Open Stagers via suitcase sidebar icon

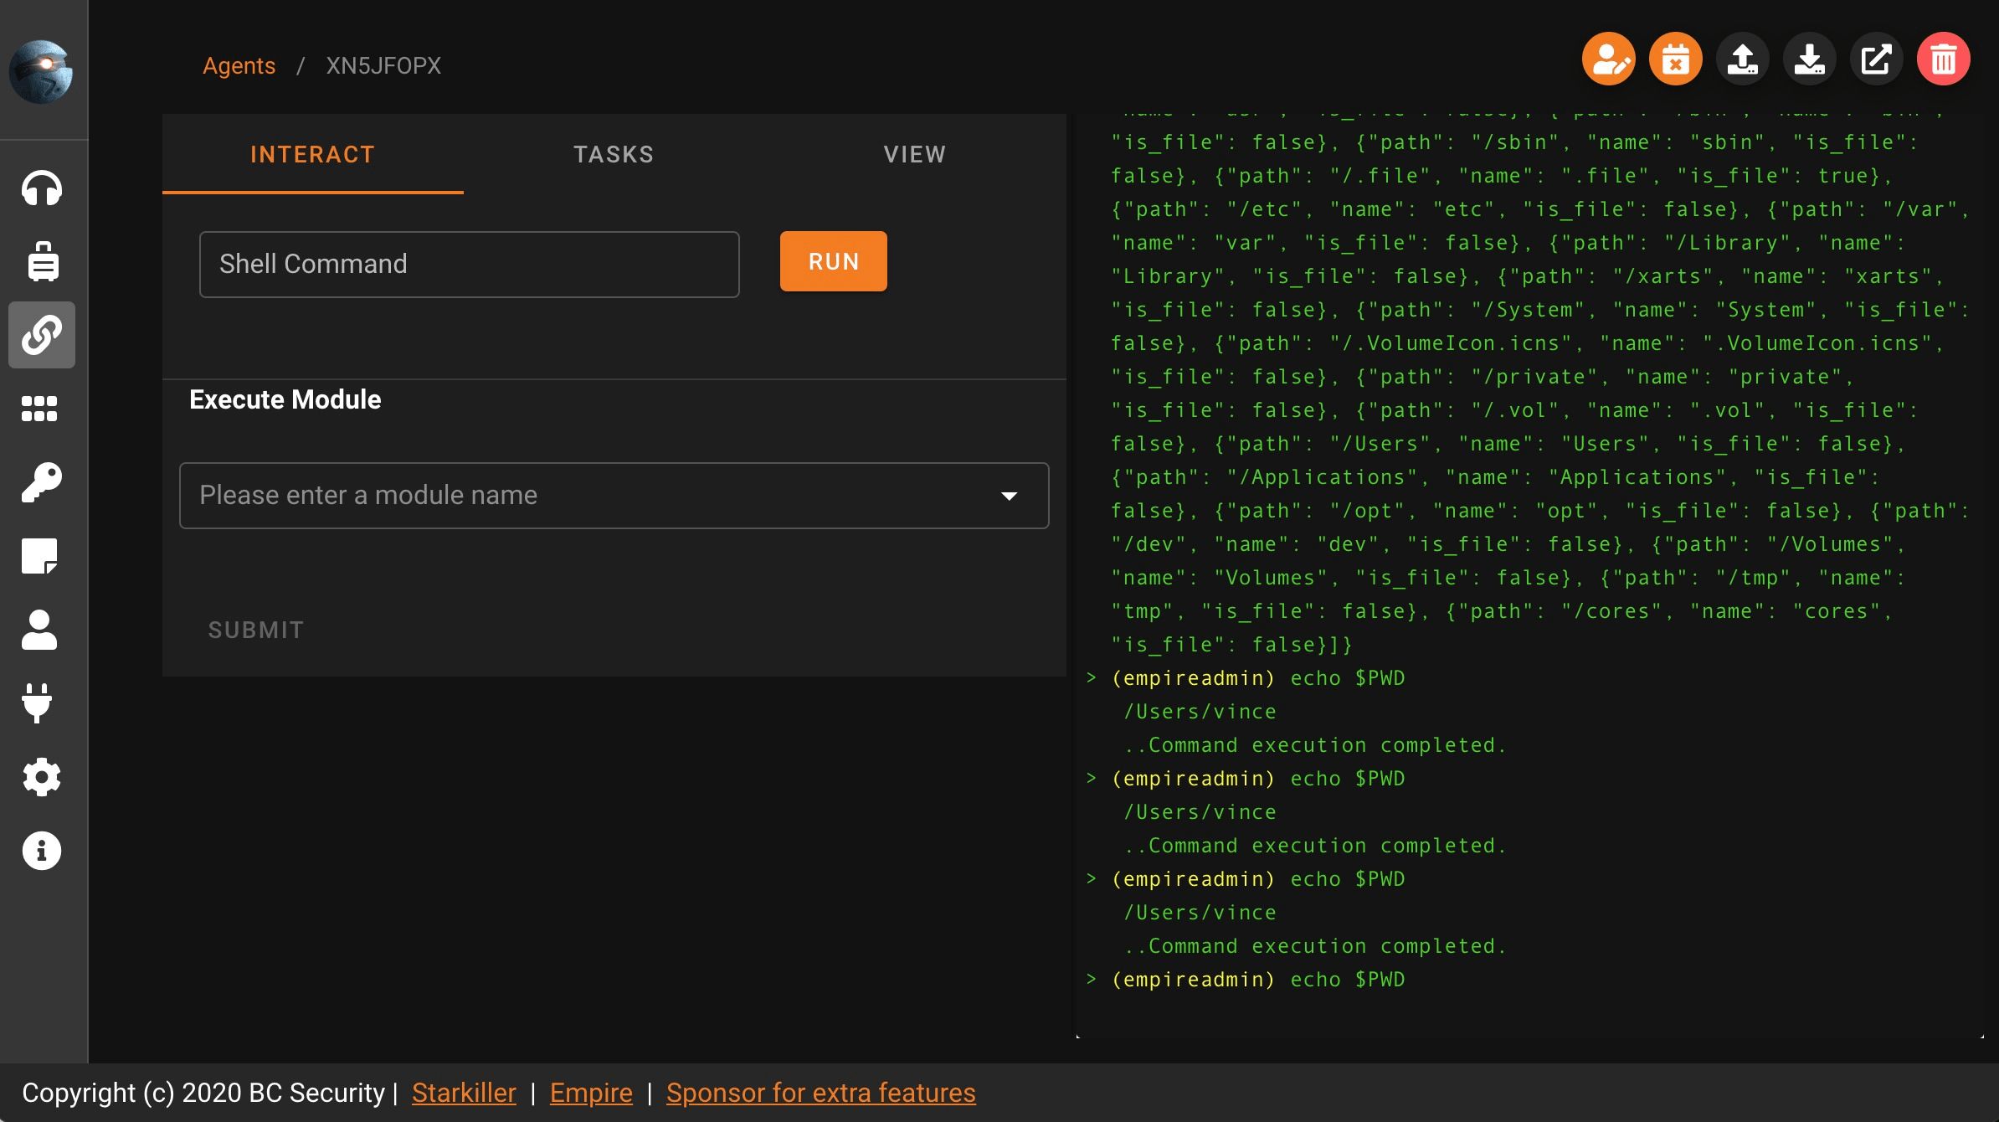click(42, 261)
